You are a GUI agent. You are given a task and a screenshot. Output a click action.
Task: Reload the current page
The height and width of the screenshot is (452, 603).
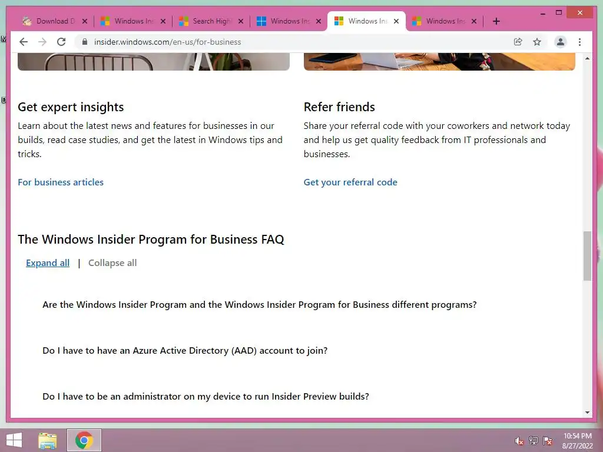(61, 42)
